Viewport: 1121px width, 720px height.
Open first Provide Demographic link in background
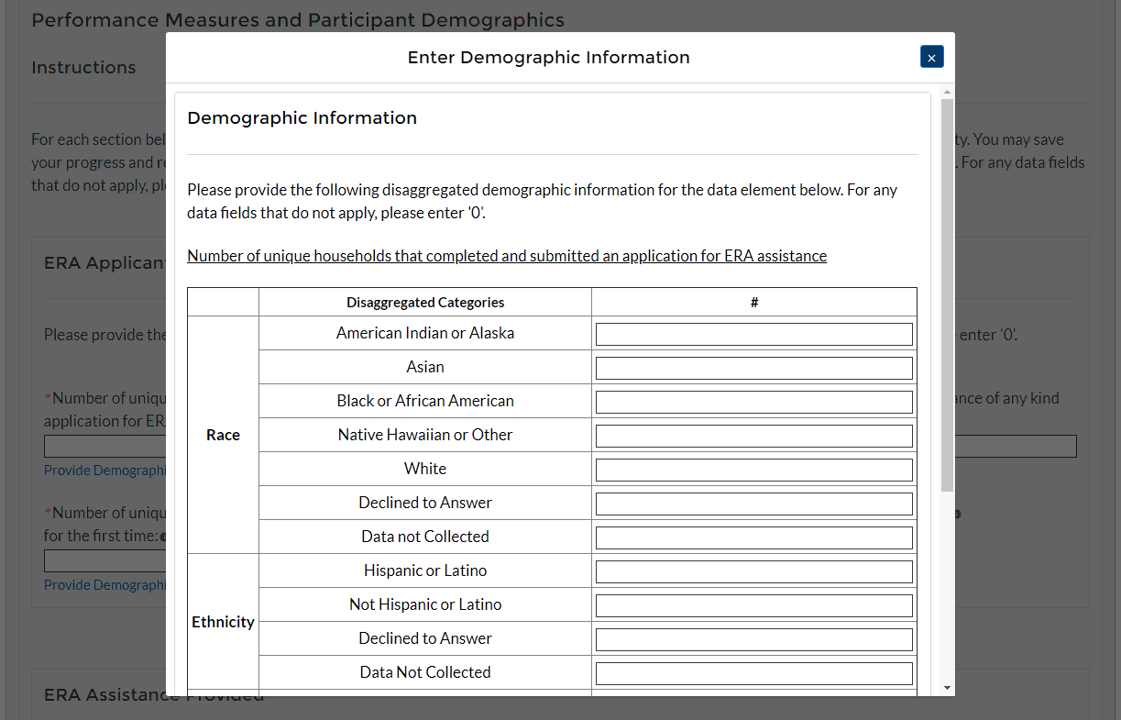(104, 471)
